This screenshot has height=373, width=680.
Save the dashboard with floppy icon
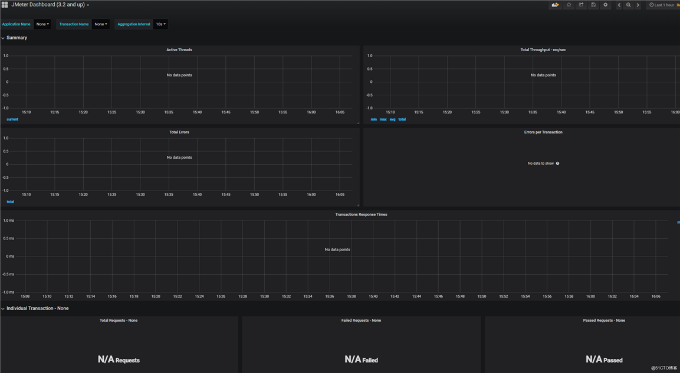coord(593,5)
